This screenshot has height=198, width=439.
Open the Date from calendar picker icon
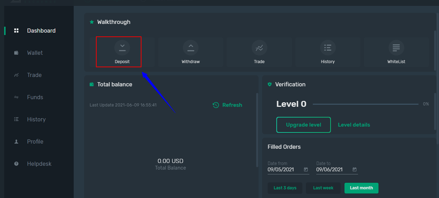[x=306, y=170]
